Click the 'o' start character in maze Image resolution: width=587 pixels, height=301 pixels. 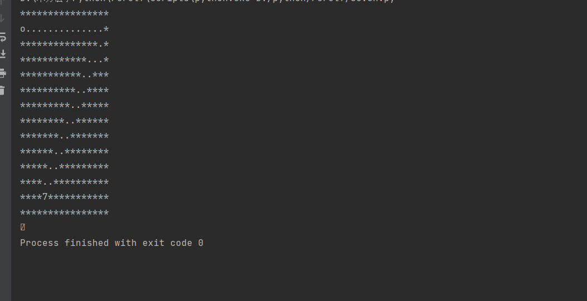point(22,29)
